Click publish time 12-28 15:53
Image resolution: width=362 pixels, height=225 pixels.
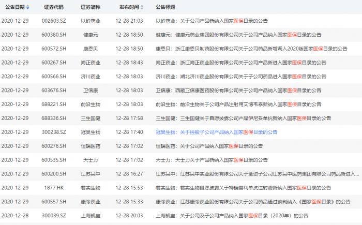[x=129, y=188]
